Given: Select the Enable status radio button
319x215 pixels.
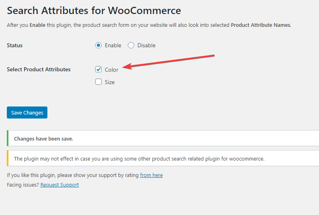Looking at the screenshot, I should tap(98, 45).
